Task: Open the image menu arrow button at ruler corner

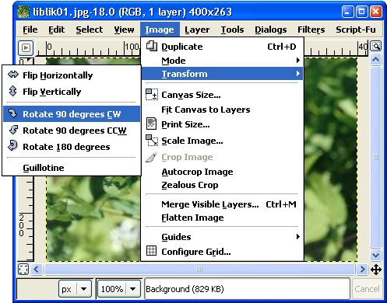Action: click(x=26, y=48)
